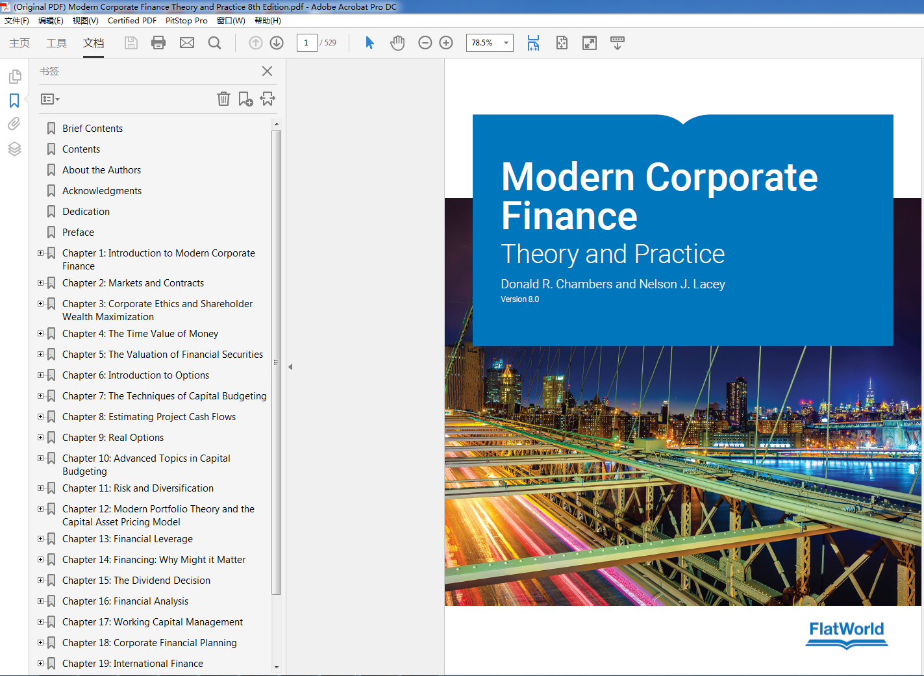Jump to About the Authors bookmark
924x676 pixels.
coord(101,170)
